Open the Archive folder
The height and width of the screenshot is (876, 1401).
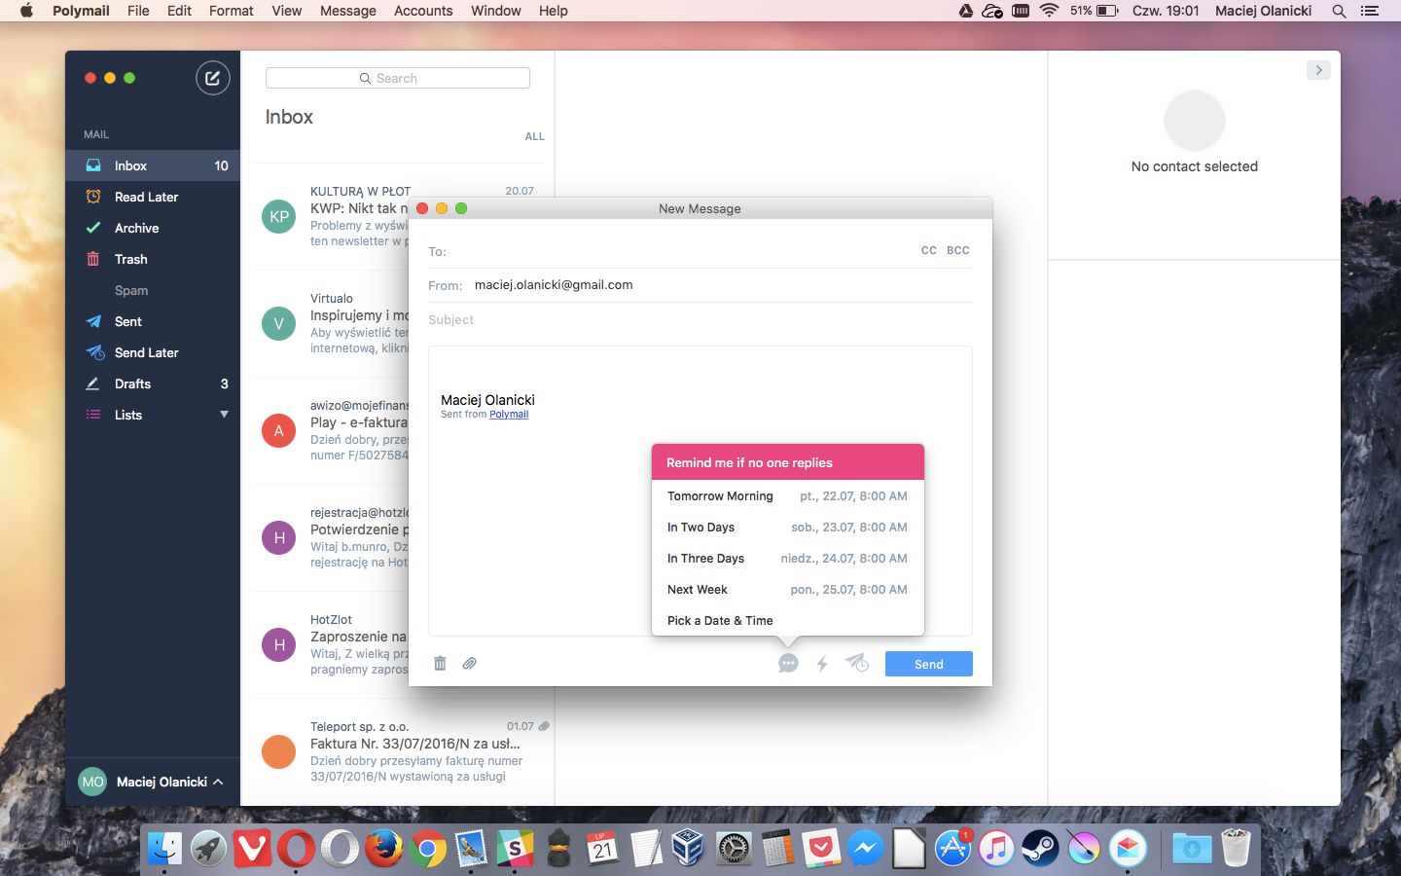[153, 228]
